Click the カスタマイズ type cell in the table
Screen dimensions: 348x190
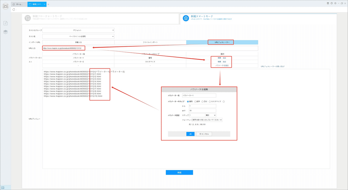click(150, 62)
